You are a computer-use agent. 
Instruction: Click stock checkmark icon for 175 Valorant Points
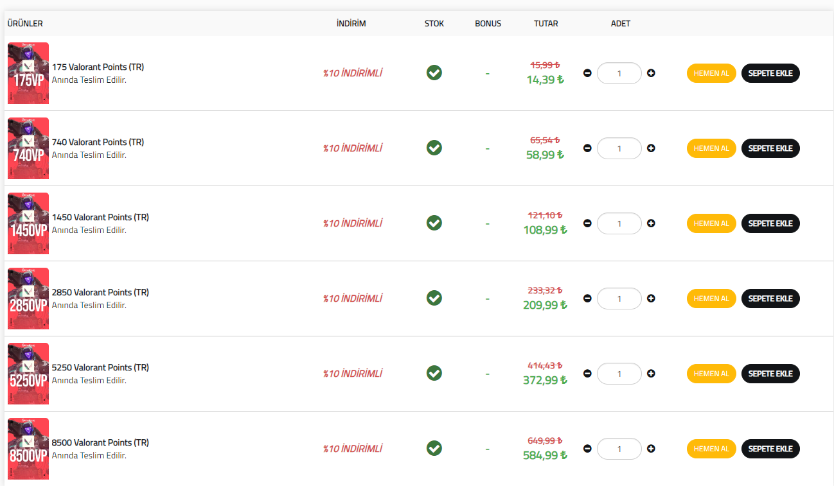point(434,73)
